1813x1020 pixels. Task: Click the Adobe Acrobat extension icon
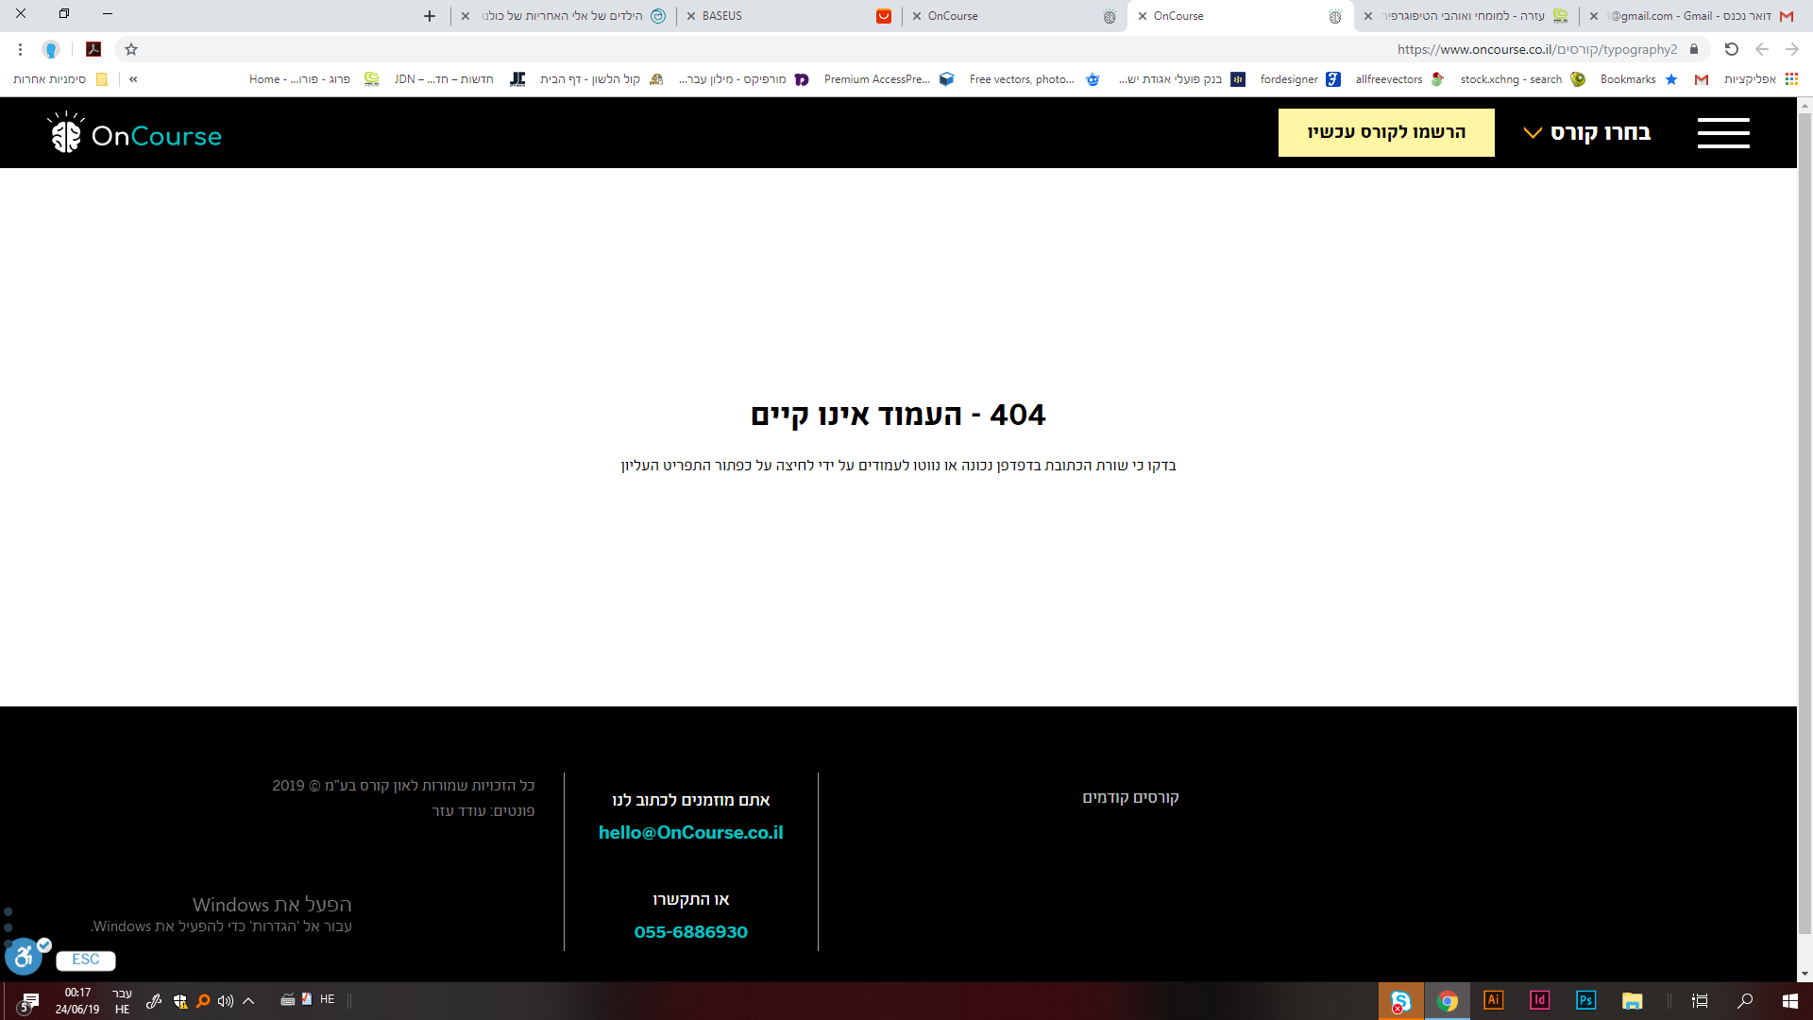pos(93,49)
